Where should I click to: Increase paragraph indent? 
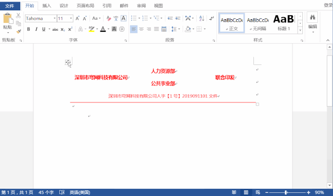click(178, 18)
